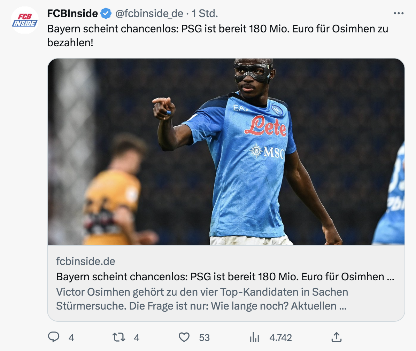Click the @fcbinside_de handle
Screen dimensions: 416x351
[x=149, y=14]
